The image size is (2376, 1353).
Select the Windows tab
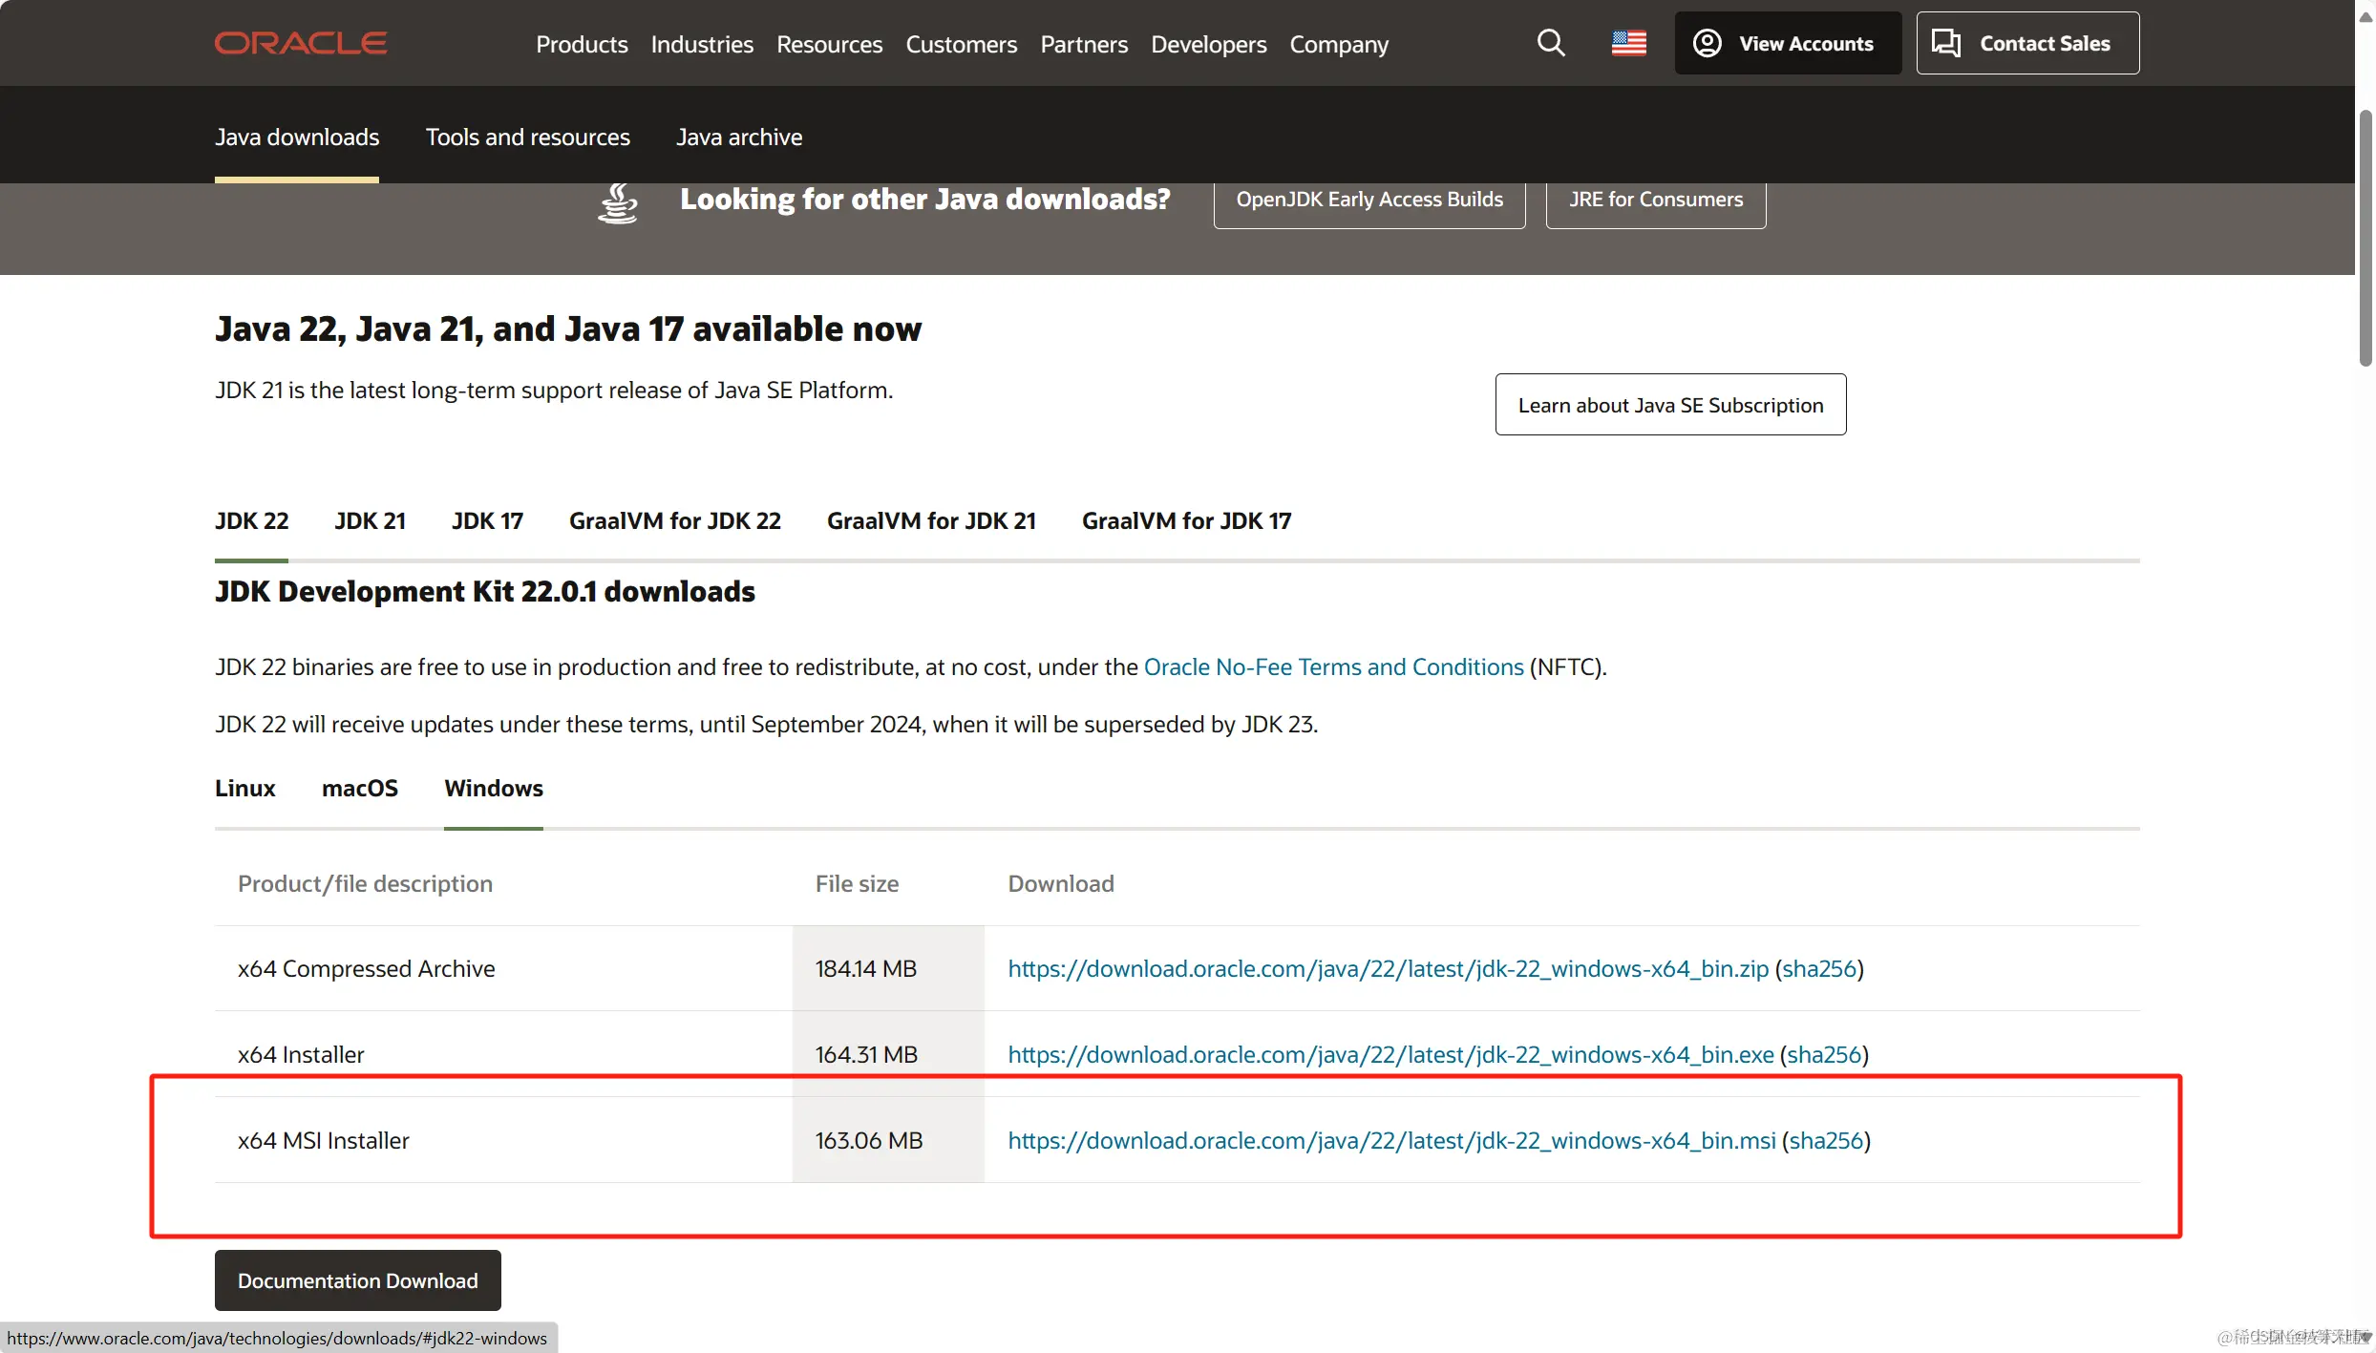(493, 788)
